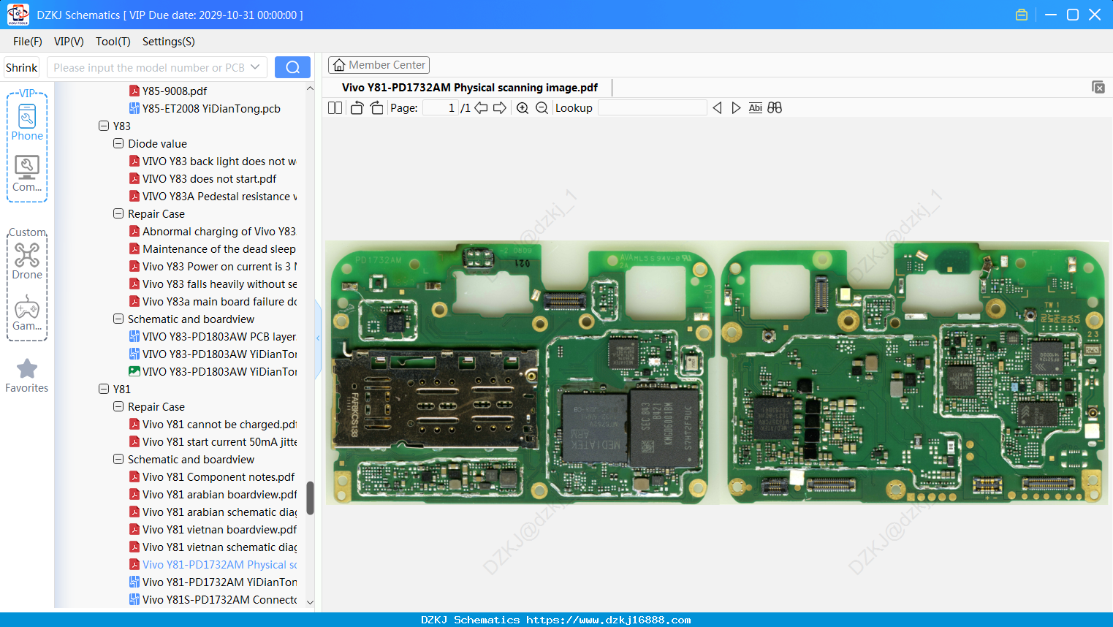
Task: Select the Vivo Y81-PD1732AM Physical scanning tab
Action: (470, 88)
